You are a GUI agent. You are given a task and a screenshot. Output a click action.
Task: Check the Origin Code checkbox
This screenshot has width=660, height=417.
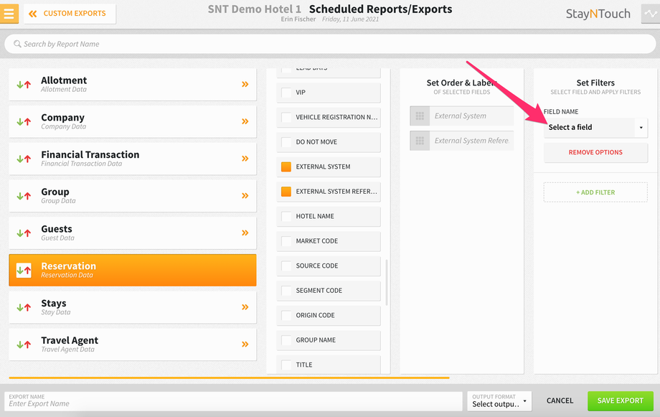click(x=286, y=316)
